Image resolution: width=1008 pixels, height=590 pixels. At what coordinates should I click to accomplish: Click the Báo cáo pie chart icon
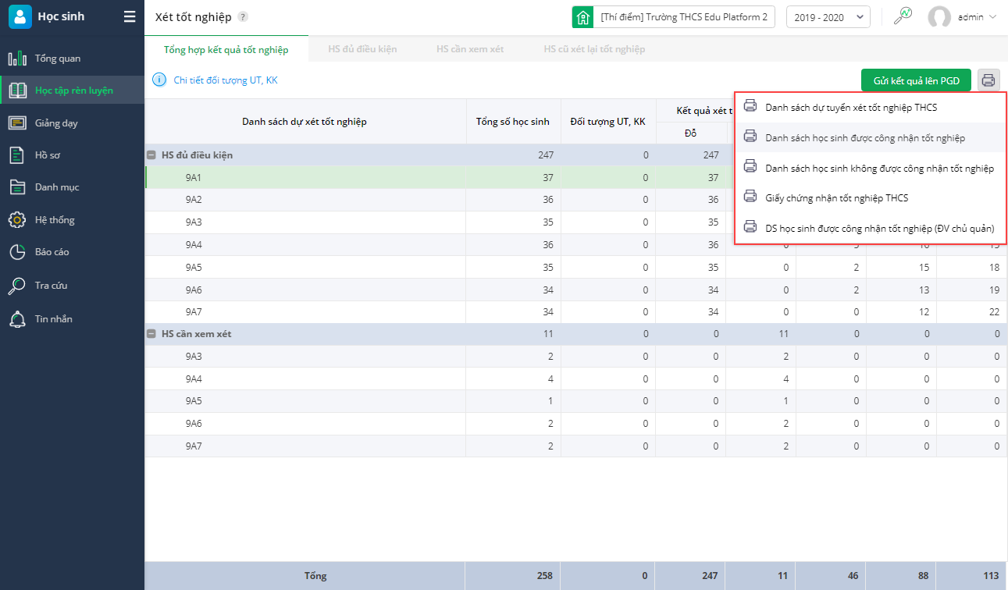pyautogui.click(x=17, y=252)
